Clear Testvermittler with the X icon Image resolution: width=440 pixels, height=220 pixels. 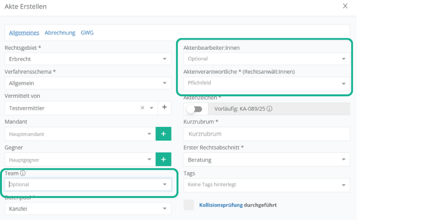click(142, 108)
